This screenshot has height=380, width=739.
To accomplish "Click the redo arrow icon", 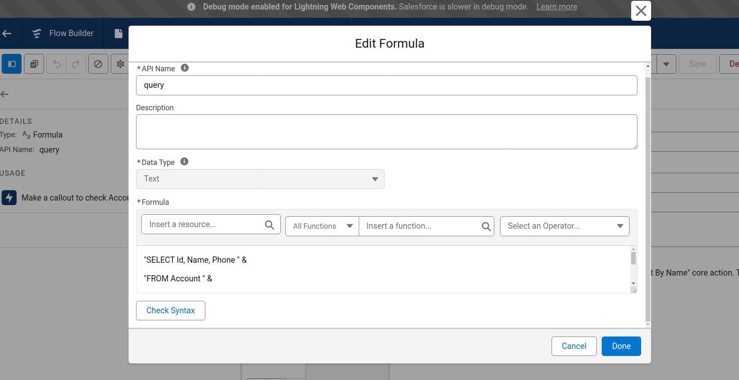I will (x=75, y=64).
